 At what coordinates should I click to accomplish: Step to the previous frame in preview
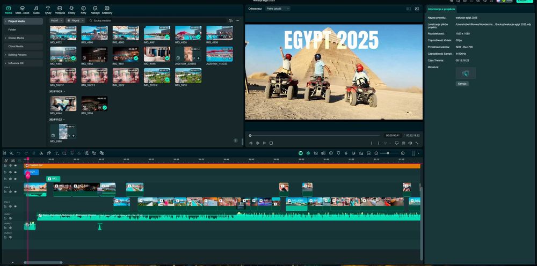click(251, 143)
